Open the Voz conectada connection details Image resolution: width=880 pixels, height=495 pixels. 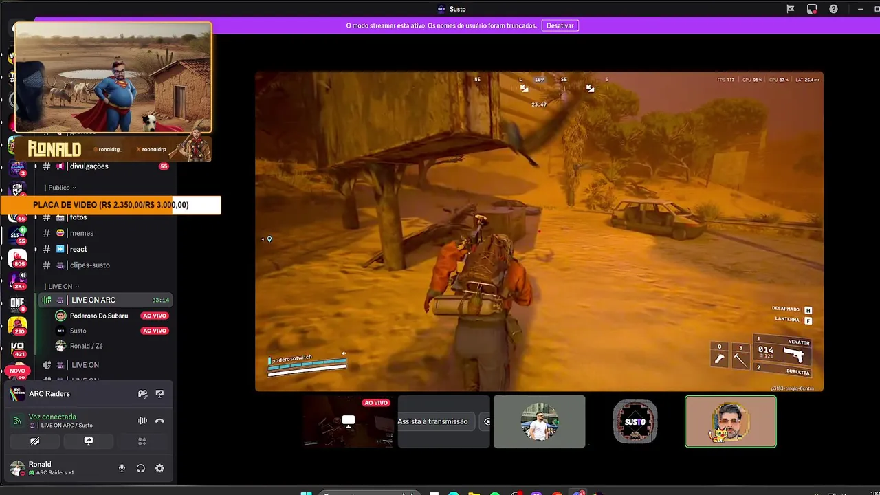point(52,417)
